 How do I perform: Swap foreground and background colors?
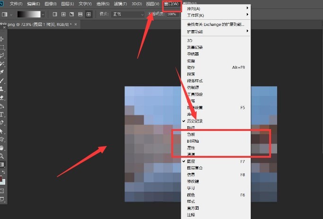coord(3,172)
